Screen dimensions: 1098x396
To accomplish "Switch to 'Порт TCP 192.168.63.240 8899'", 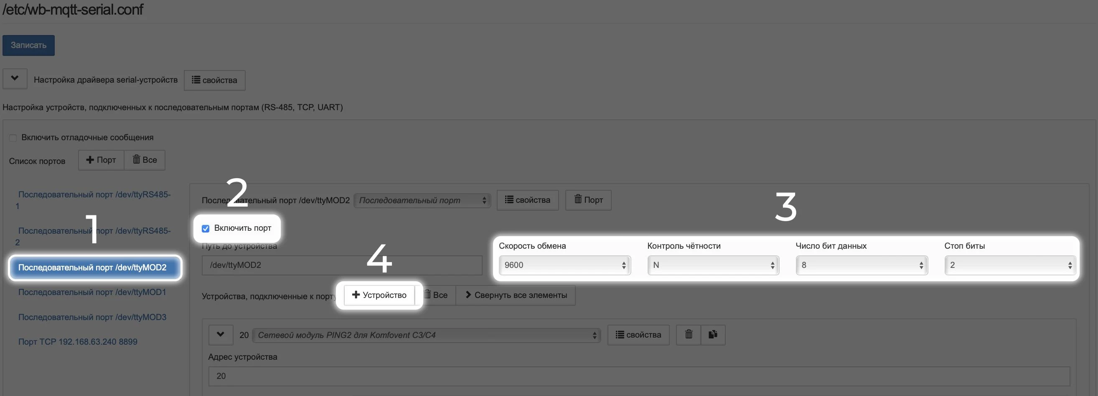I will coord(78,341).
